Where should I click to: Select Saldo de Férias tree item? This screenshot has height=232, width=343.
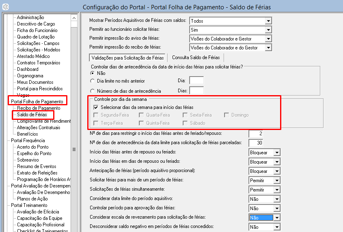pyautogui.click(x=32, y=115)
